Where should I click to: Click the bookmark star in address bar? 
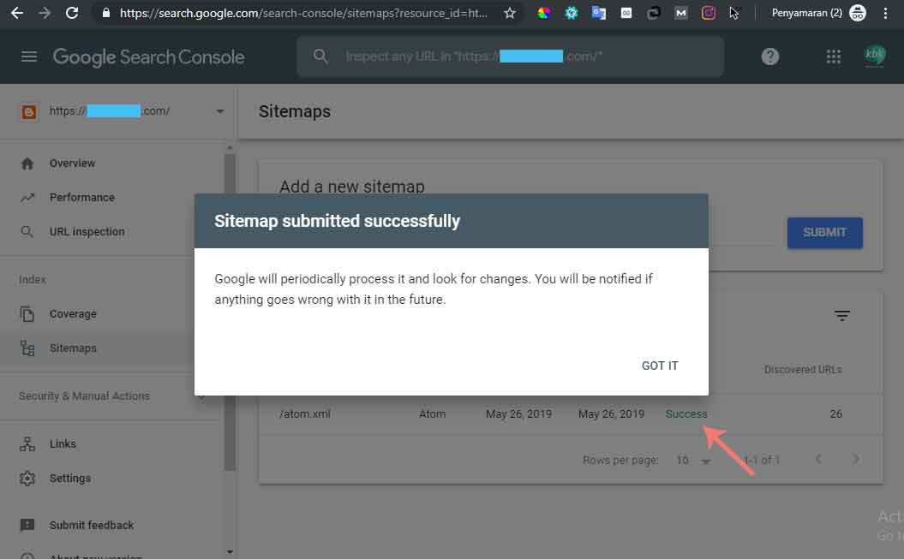[508, 13]
